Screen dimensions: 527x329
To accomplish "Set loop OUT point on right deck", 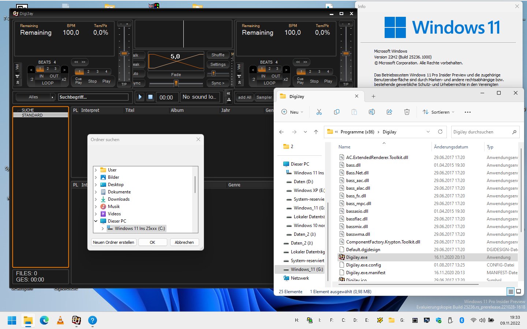I will click(276, 76).
